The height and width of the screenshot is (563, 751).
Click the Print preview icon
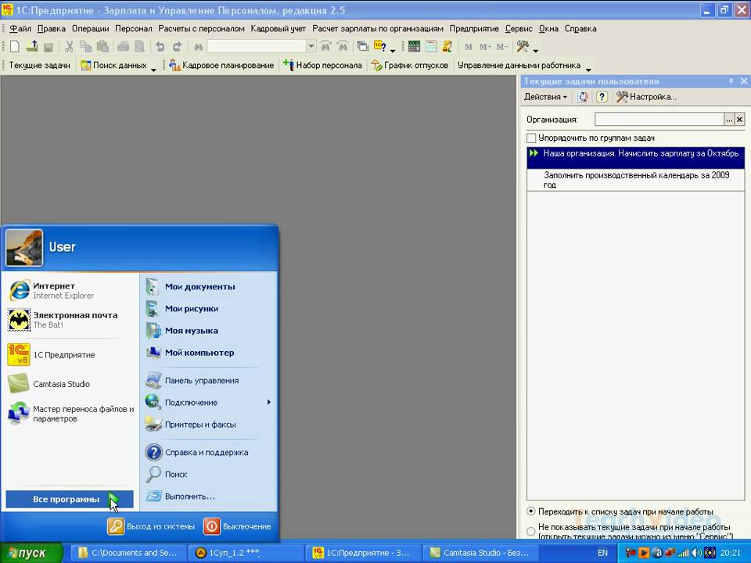point(139,46)
